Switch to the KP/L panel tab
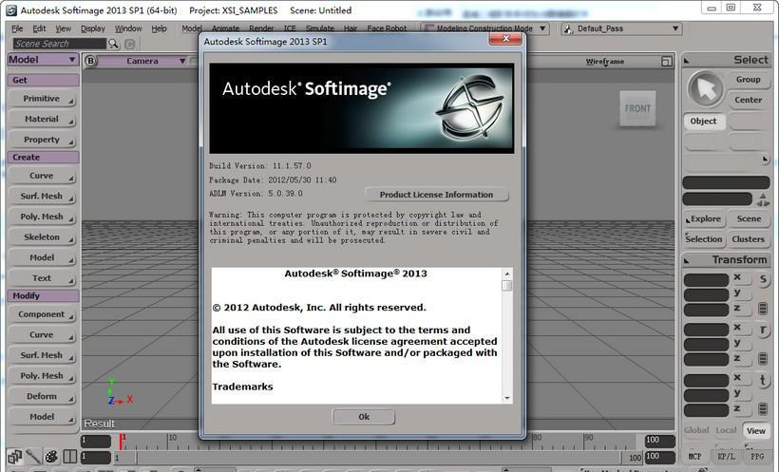 [726, 456]
